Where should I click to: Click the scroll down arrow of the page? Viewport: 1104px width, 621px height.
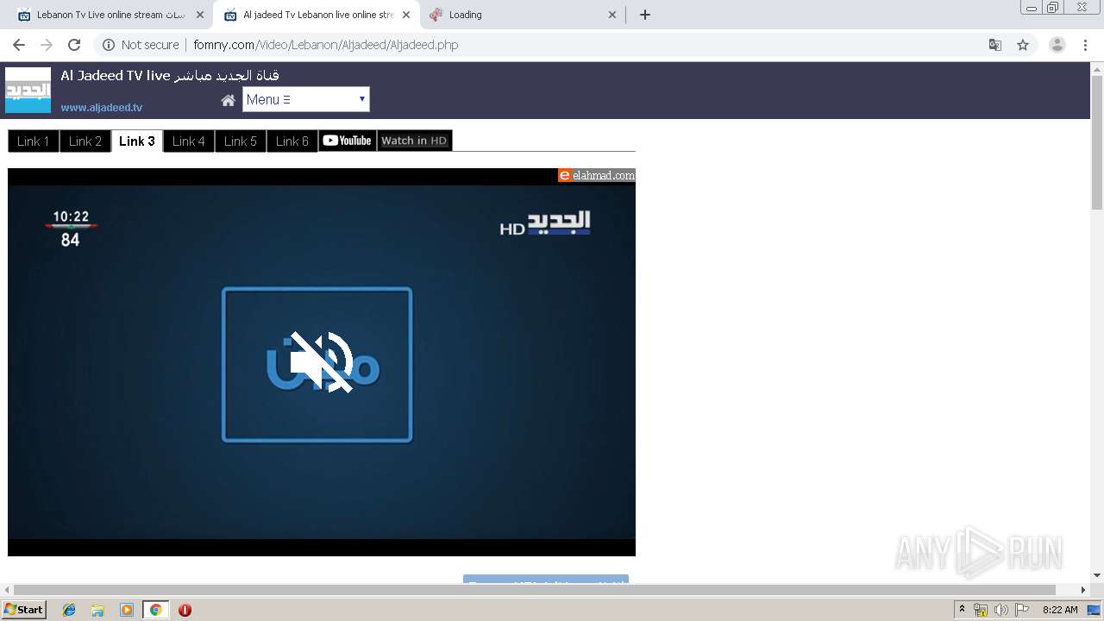click(x=1097, y=575)
